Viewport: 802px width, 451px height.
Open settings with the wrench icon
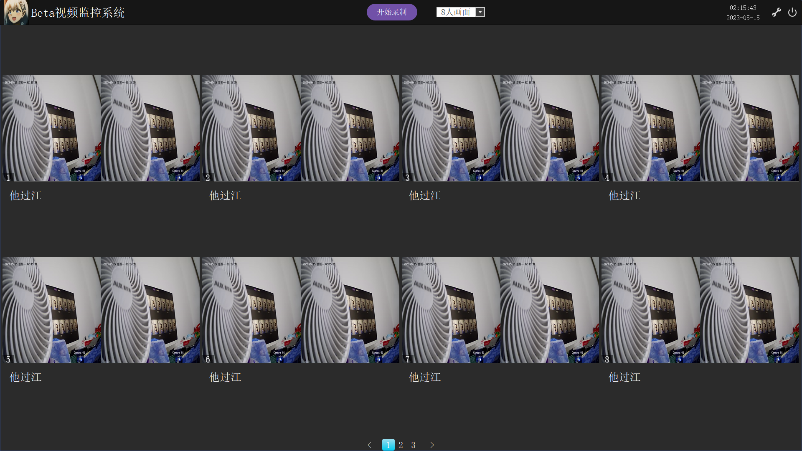coord(776,12)
